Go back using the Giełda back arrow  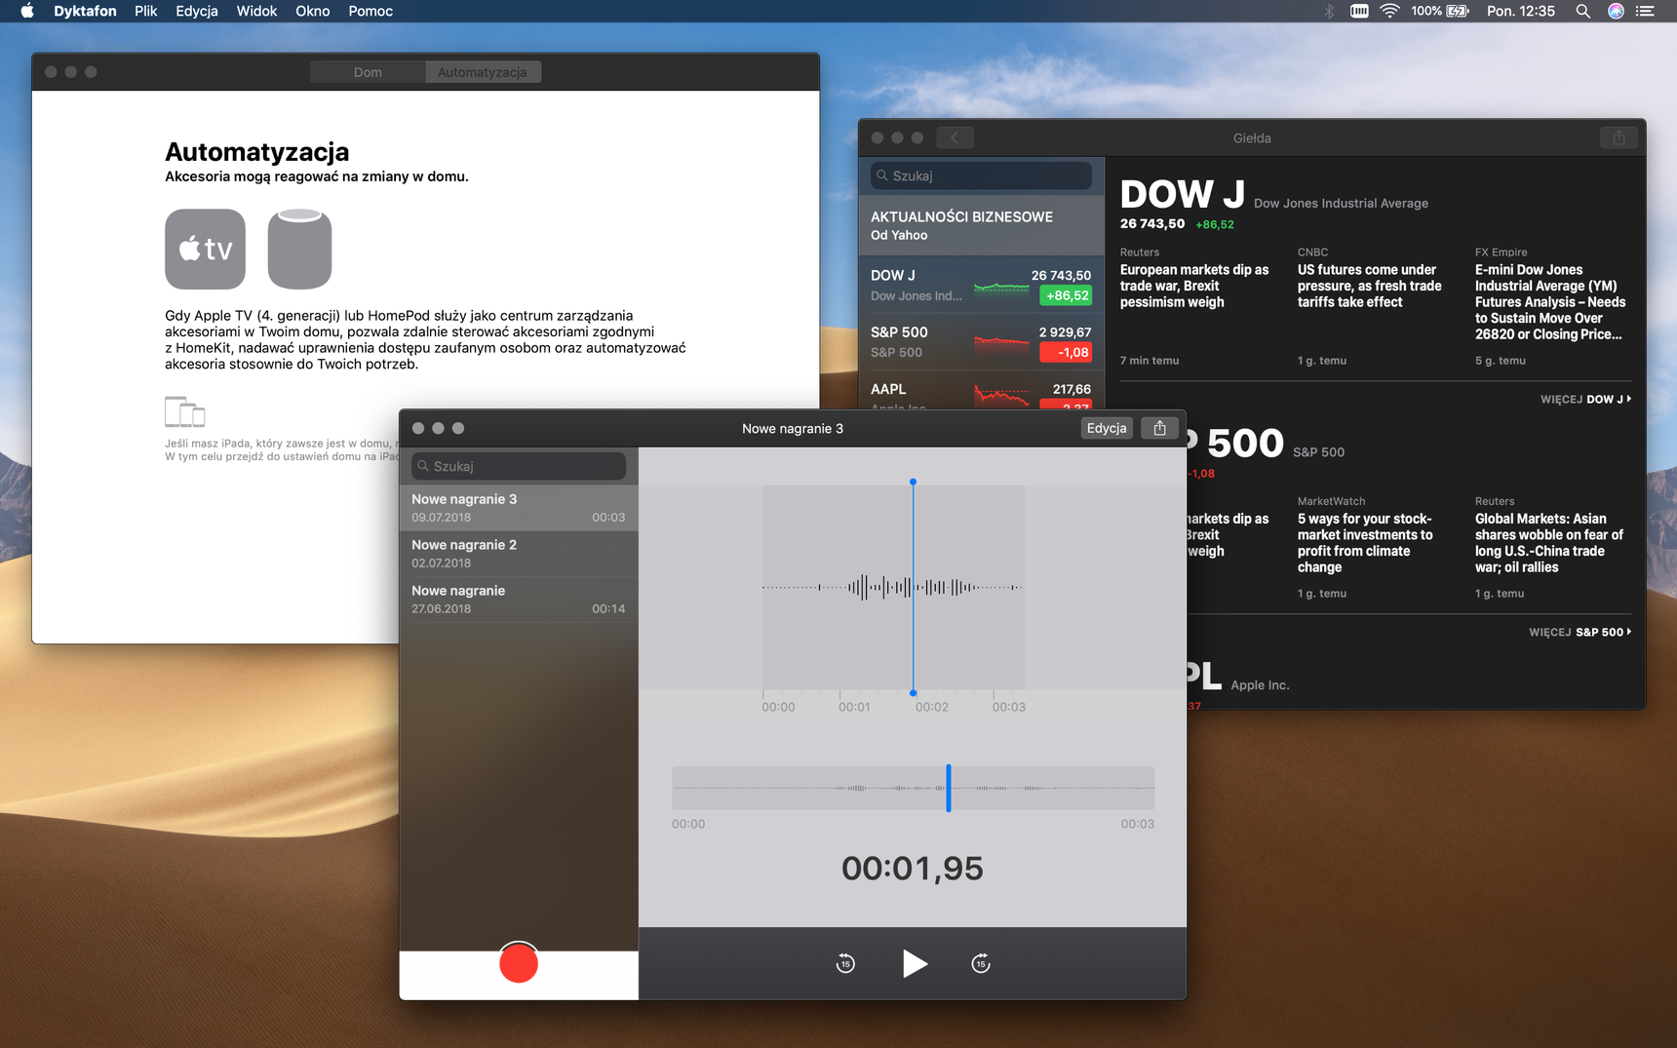pos(955,137)
